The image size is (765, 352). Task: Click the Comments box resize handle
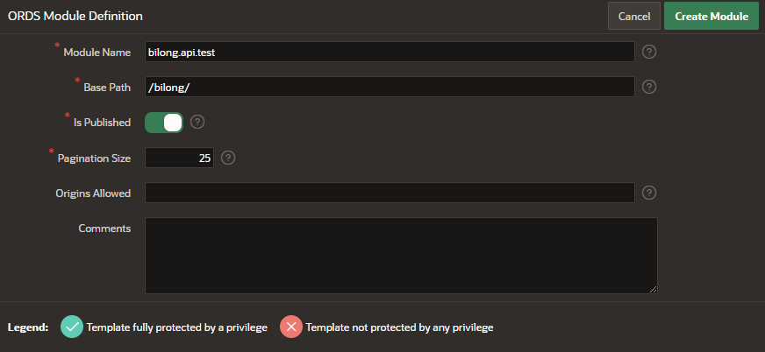click(x=654, y=289)
